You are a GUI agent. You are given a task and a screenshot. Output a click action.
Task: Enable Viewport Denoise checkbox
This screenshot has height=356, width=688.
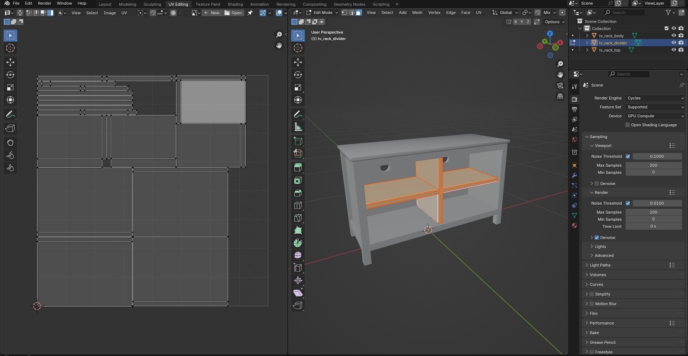click(x=597, y=184)
